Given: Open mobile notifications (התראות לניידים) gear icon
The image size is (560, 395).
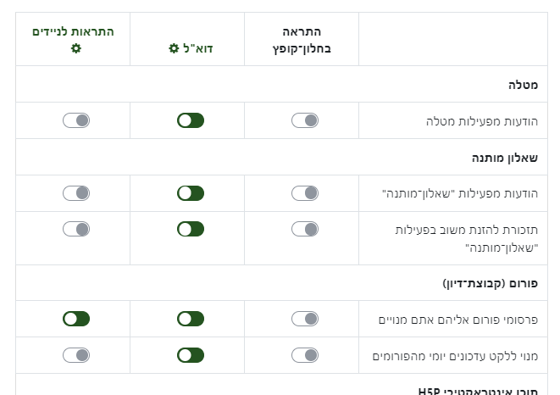Looking at the screenshot, I should [x=76, y=48].
